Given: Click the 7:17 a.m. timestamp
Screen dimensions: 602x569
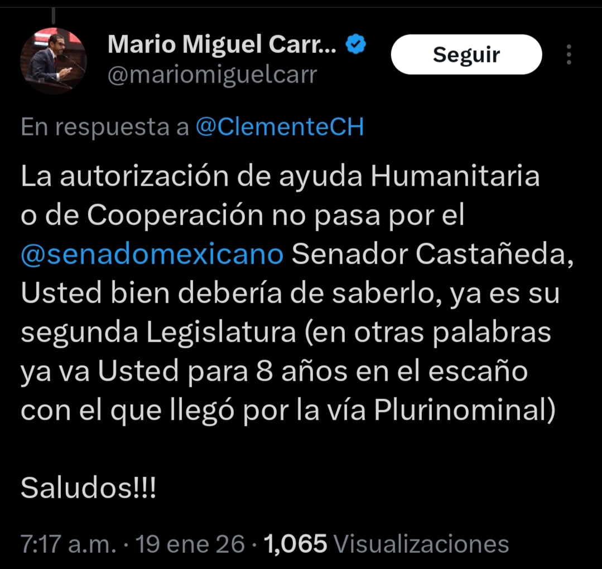Looking at the screenshot, I should (68, 544).
